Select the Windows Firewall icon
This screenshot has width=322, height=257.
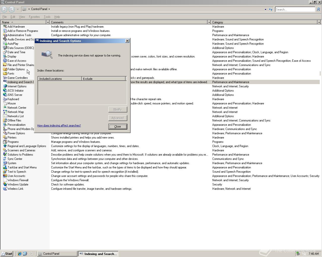[5, 180]
